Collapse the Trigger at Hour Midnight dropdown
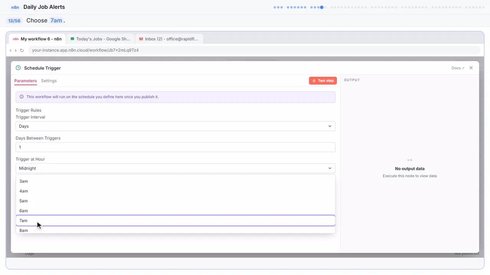Image resolution: width=490 pixels, height=275 pixels. [175, 168]
